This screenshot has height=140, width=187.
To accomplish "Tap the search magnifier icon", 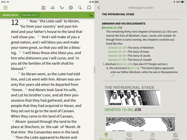I will [x=80, y=8].
